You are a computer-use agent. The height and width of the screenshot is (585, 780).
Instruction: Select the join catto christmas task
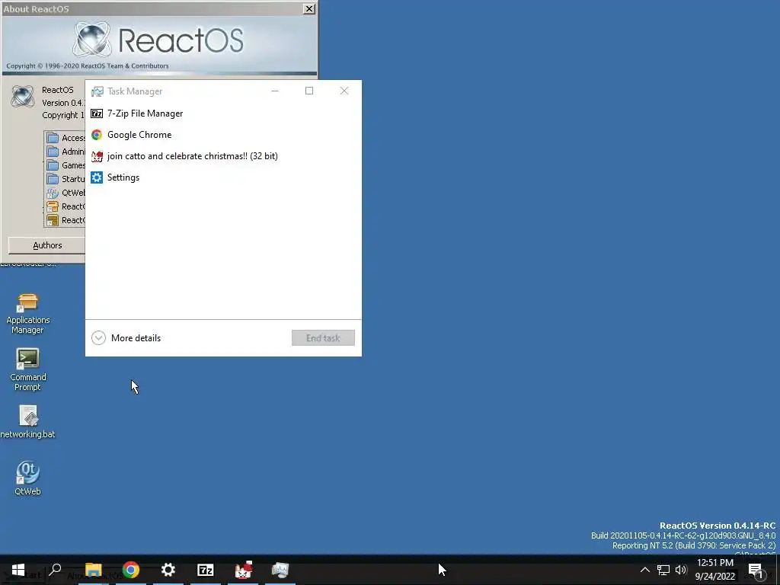[x=223, y=156]
